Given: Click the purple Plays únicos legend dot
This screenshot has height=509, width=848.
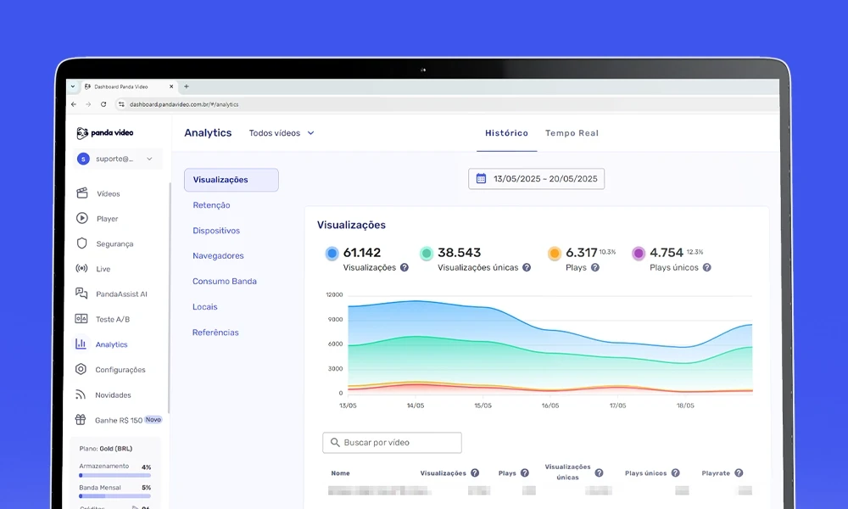Looking at the screenshot, I should tap(639, 252).
